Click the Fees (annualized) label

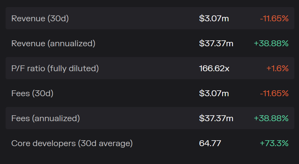46,118
